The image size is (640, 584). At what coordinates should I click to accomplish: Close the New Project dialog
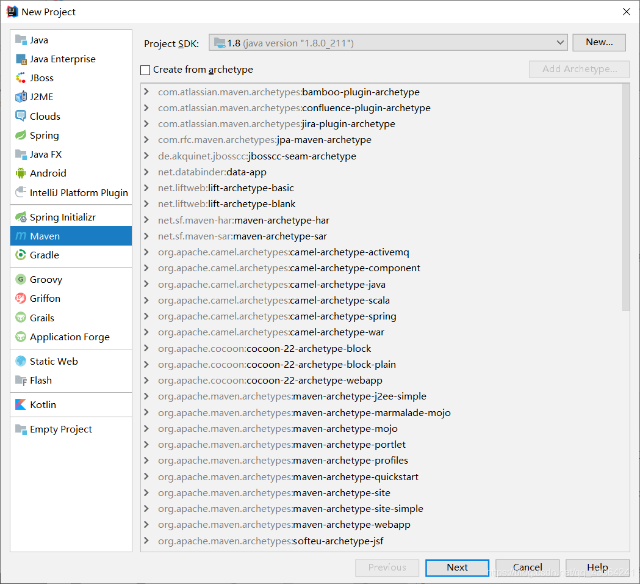627,12
